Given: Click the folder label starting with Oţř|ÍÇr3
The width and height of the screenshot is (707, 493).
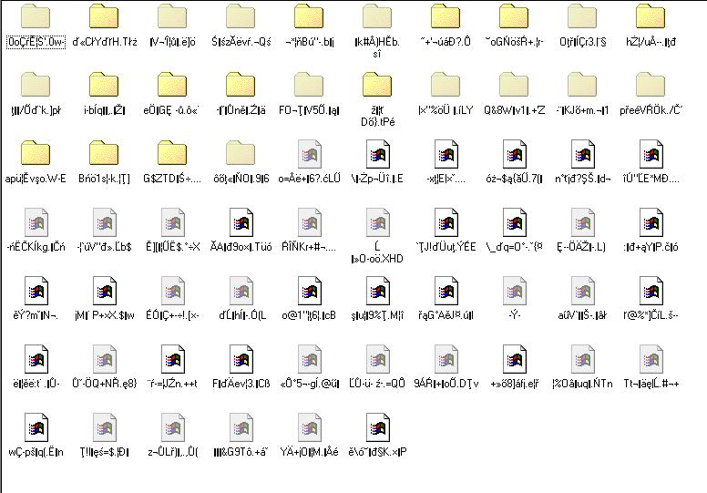Looking at the screenshot, I should click(x=582, y=42).
